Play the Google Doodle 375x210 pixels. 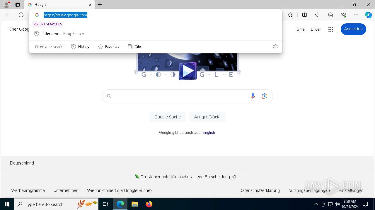point(188,71)
